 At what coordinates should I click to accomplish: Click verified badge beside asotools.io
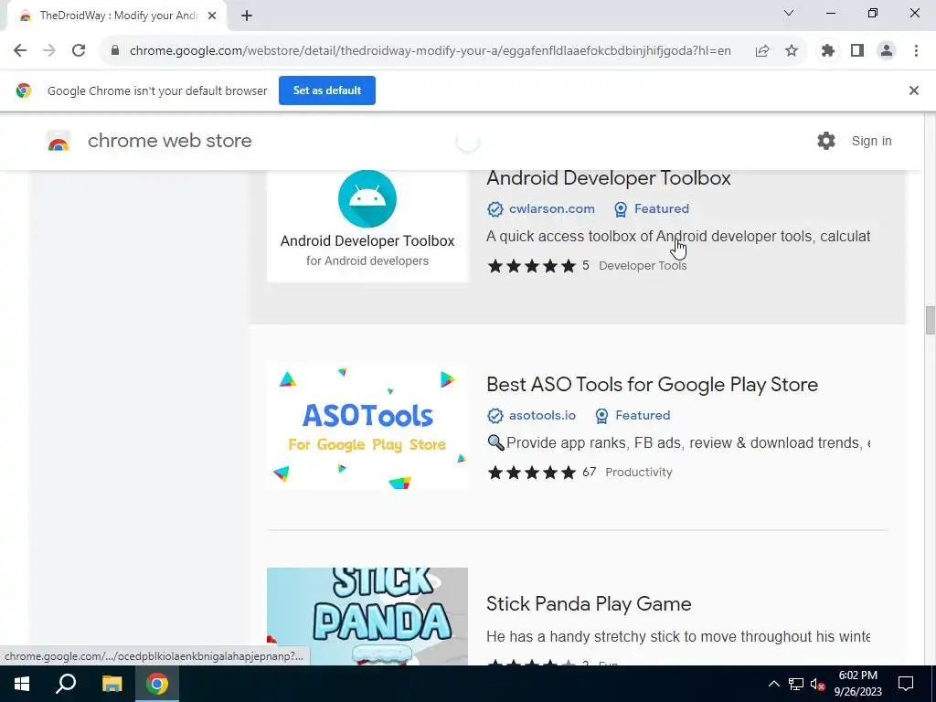click(x=495, y=416)
